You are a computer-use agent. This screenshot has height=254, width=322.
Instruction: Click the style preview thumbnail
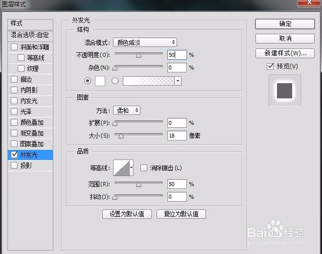[285, 91]
